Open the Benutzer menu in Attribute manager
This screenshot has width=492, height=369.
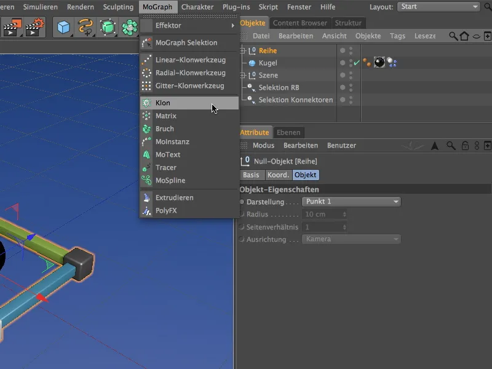341,146
